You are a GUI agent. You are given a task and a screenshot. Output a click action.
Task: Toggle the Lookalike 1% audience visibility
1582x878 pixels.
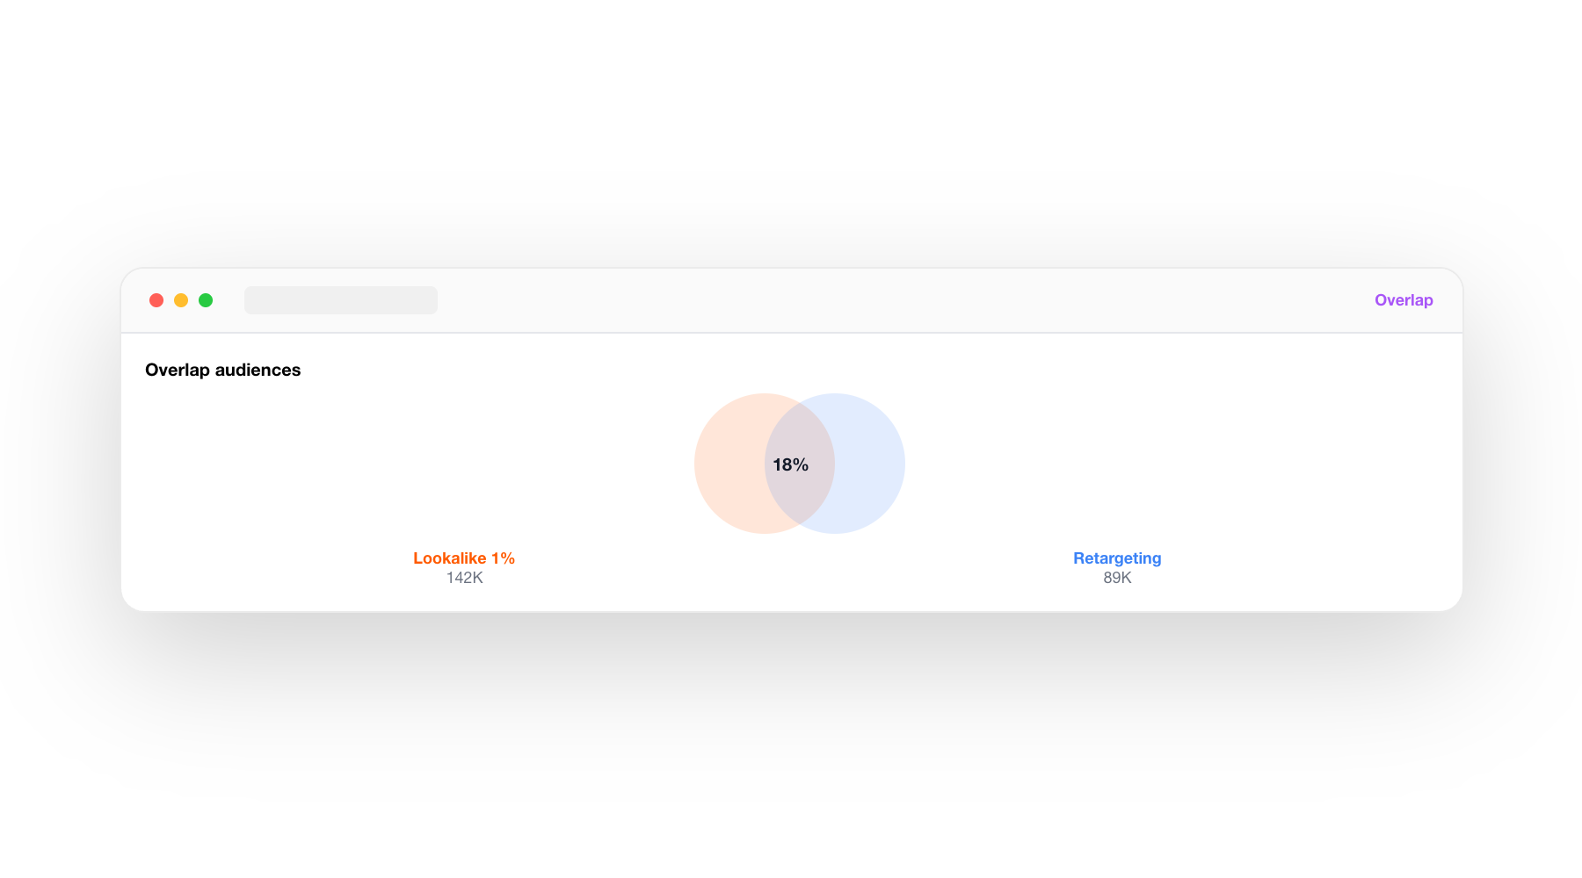click(464, 558)
